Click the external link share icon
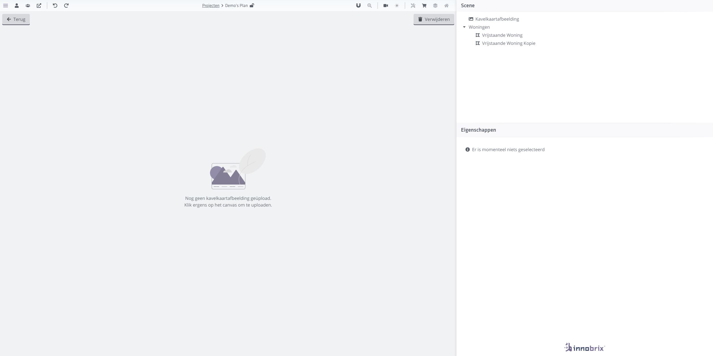Screen dimensions: 713x356 point(39,6)
